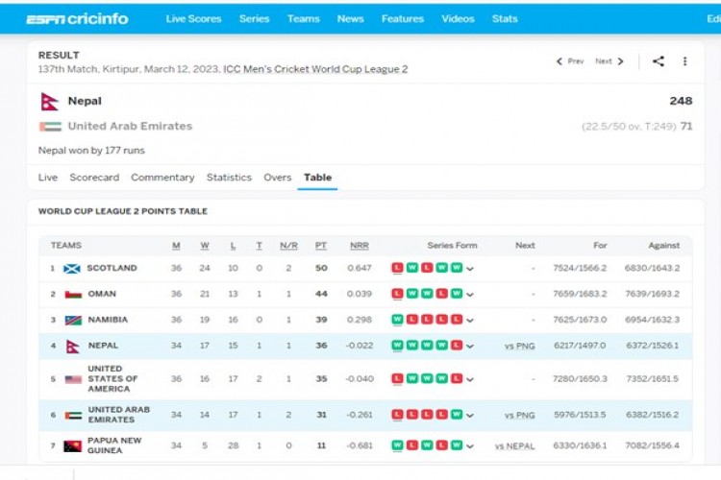The height and width of the screenshot is (480, 721).
Task: Click the NRR column header
Action: pos(360,246)
